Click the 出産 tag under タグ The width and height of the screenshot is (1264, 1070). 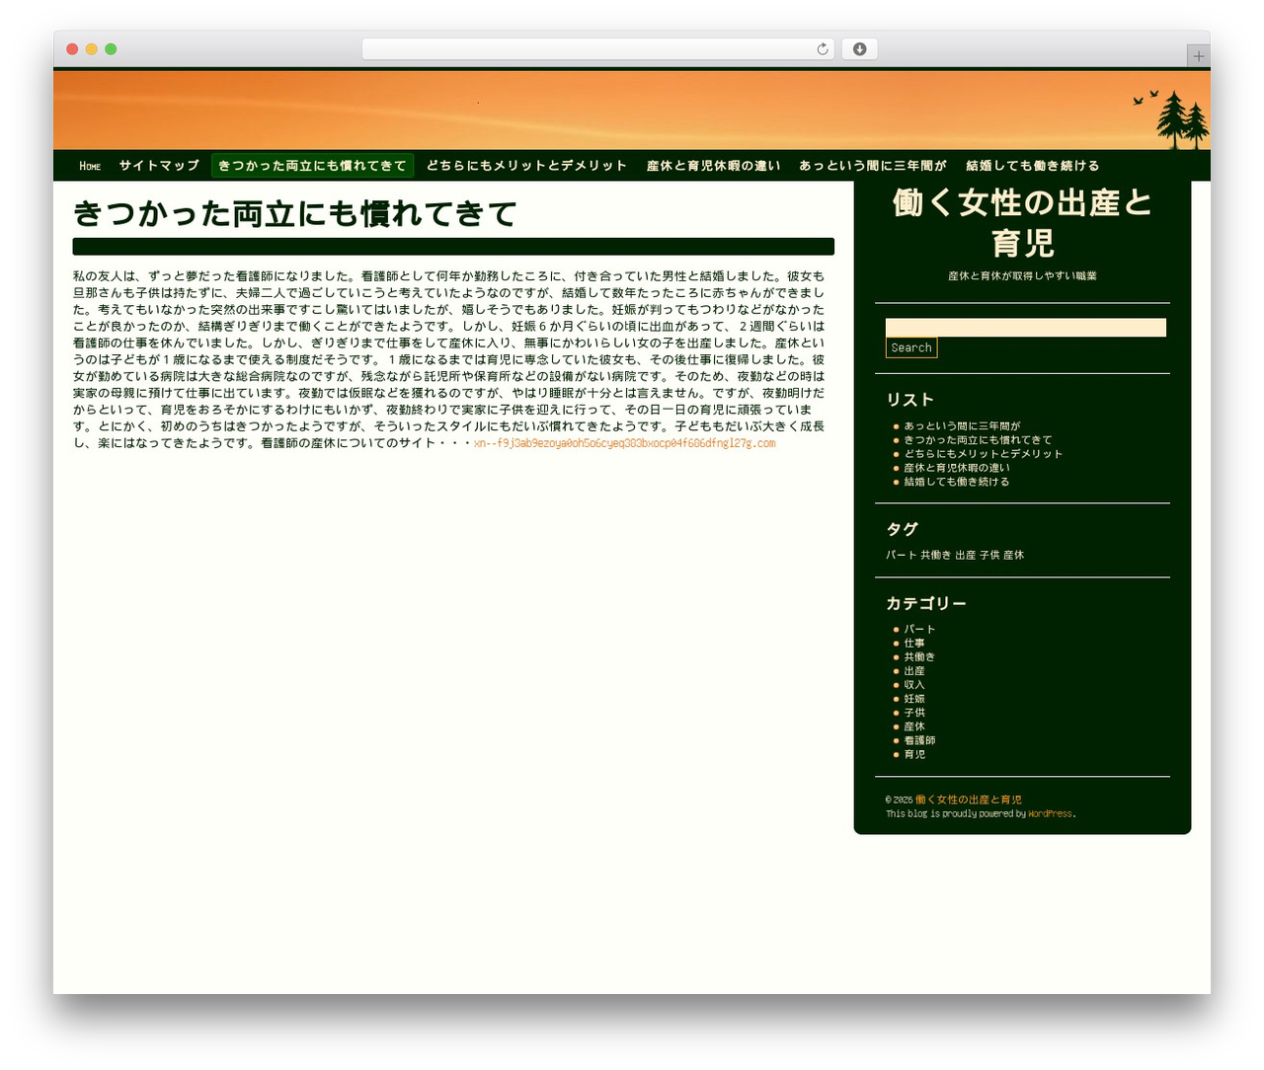pos(965,555)
